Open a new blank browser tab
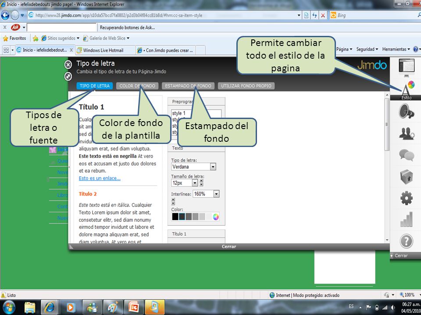This screenshot has width=421, height=315. [200, 50]
